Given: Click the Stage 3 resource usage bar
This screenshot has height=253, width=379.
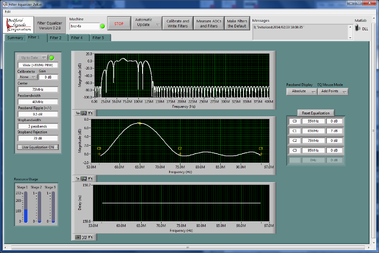Looking at the screenshot, I should (x=53, y=207).
